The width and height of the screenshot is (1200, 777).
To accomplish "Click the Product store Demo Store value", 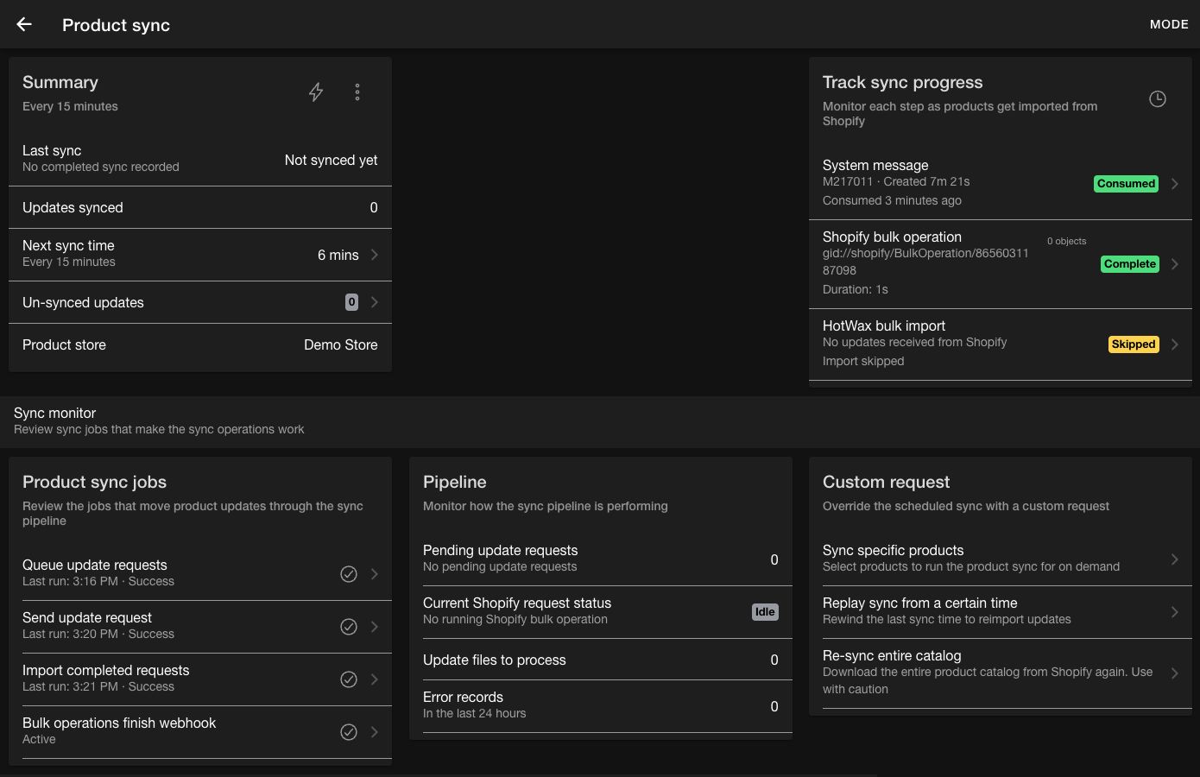I will pyautogui.click(x=341, y=344).
